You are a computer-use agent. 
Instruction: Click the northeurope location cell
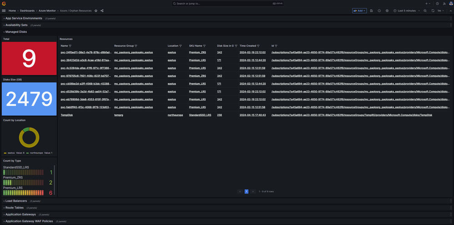point(175,115)
